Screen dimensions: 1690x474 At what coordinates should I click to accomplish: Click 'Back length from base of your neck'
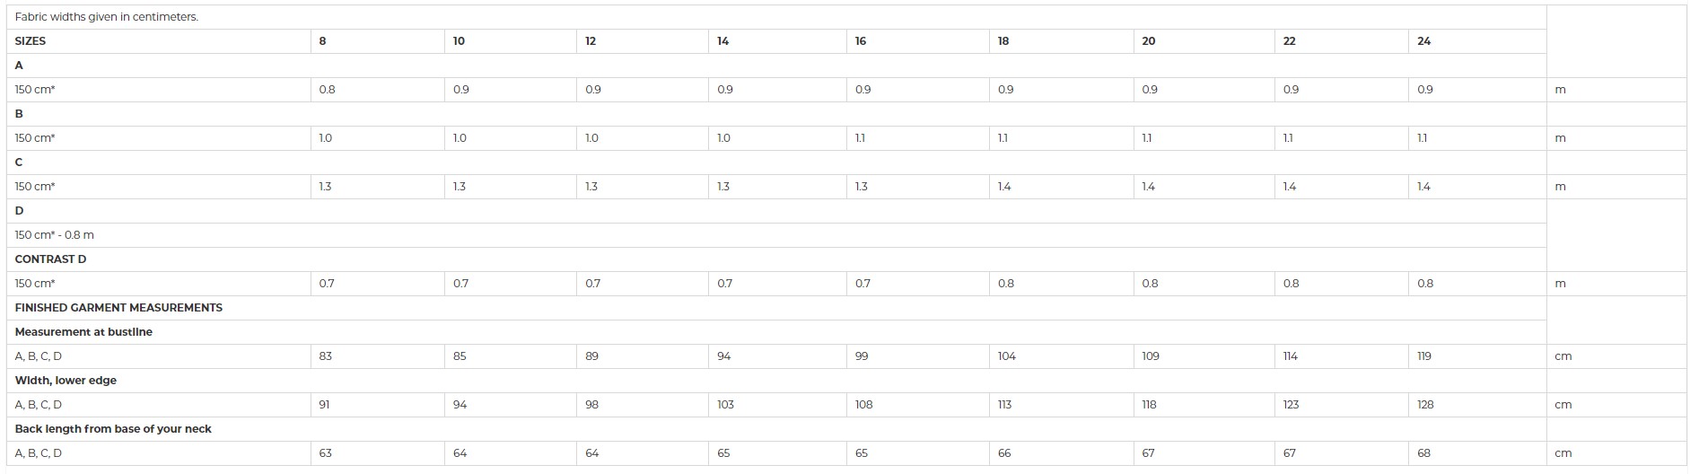pyautogui.click(x=113, y=429)
